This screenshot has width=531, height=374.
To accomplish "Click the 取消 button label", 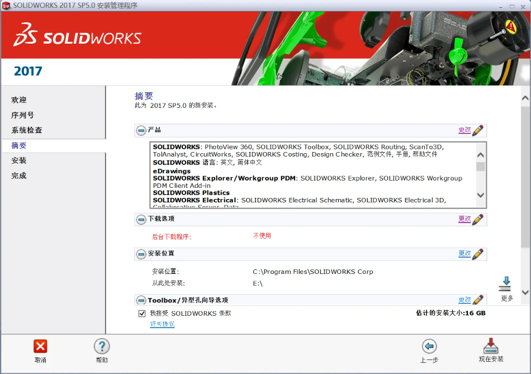I will point(40,360).
